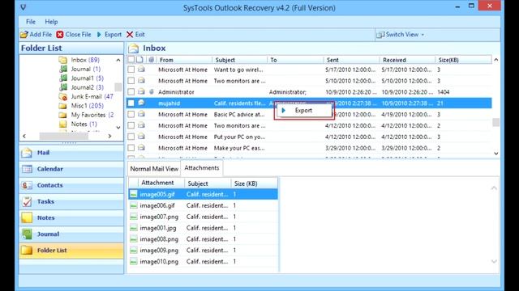Sort emails by Size(KB) column
Image resolution: width=519 pixels, height=291 pixels.
(463, 60)
